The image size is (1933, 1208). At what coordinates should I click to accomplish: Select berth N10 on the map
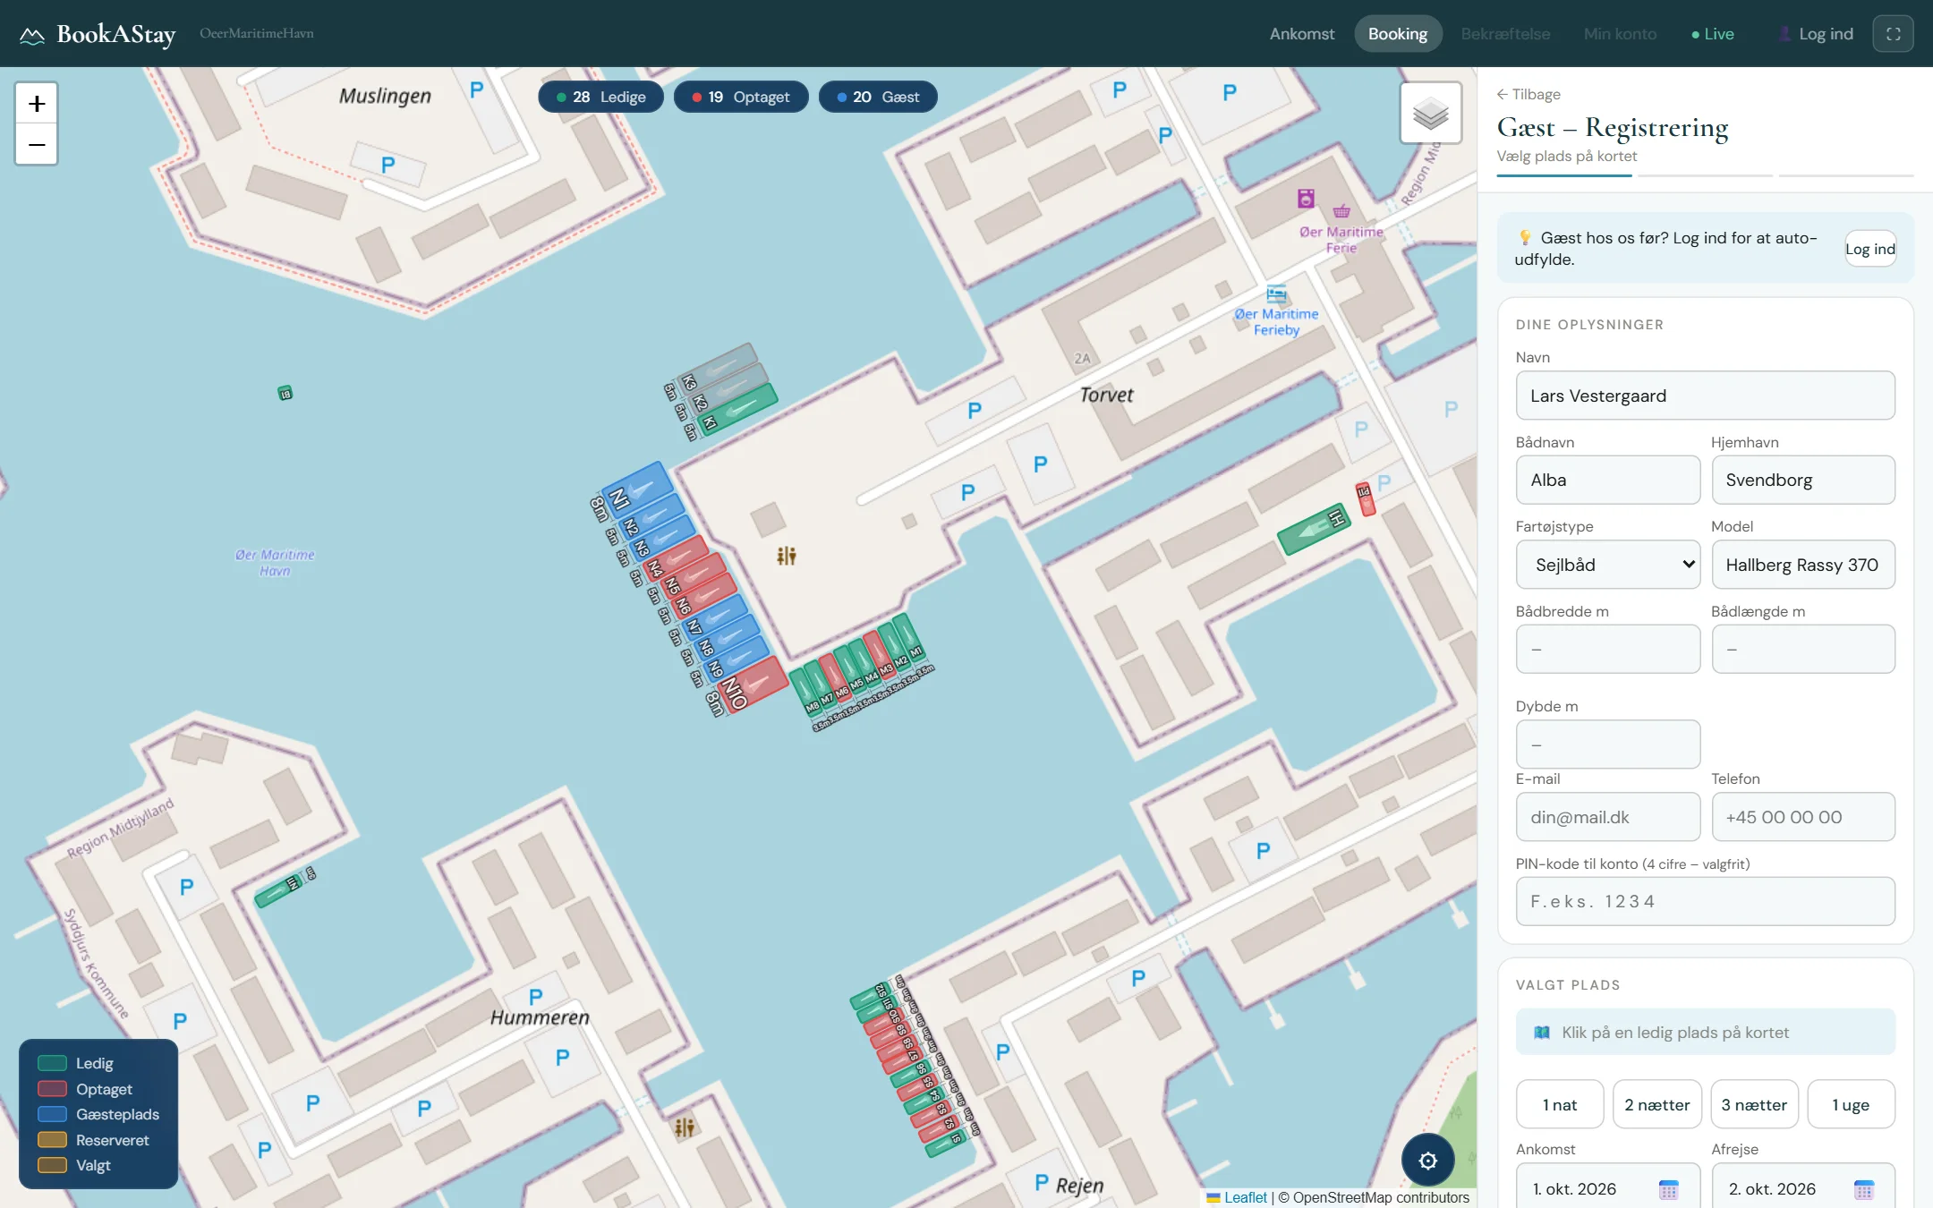point(754,685)
